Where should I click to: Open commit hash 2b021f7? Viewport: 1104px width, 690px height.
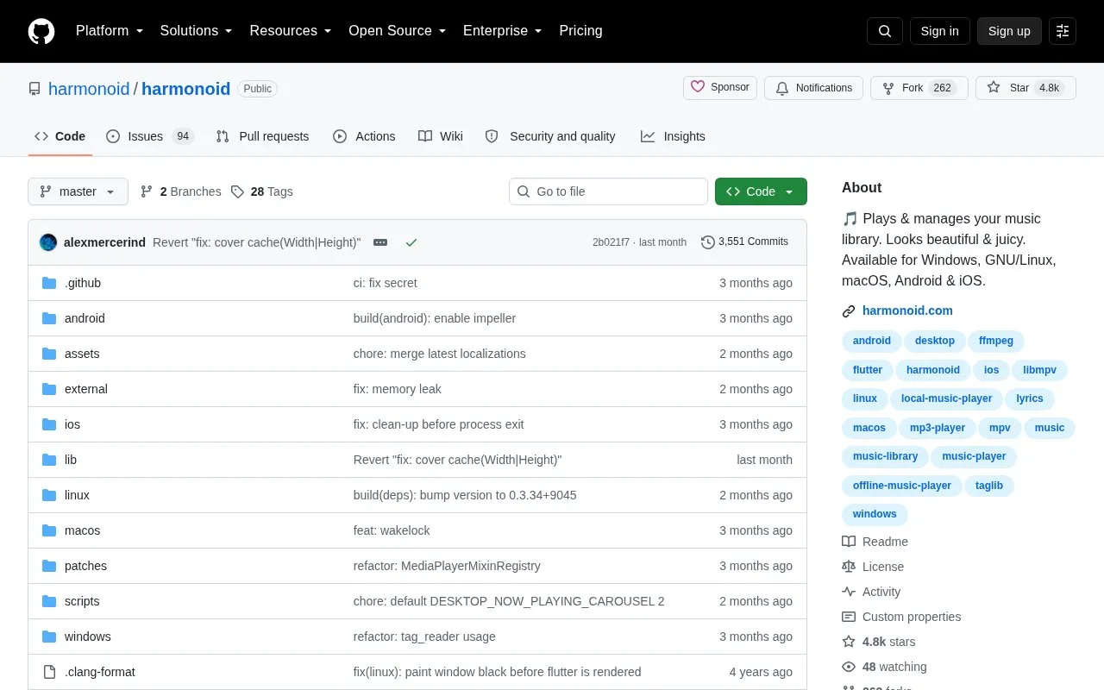[x=611, y=242]
